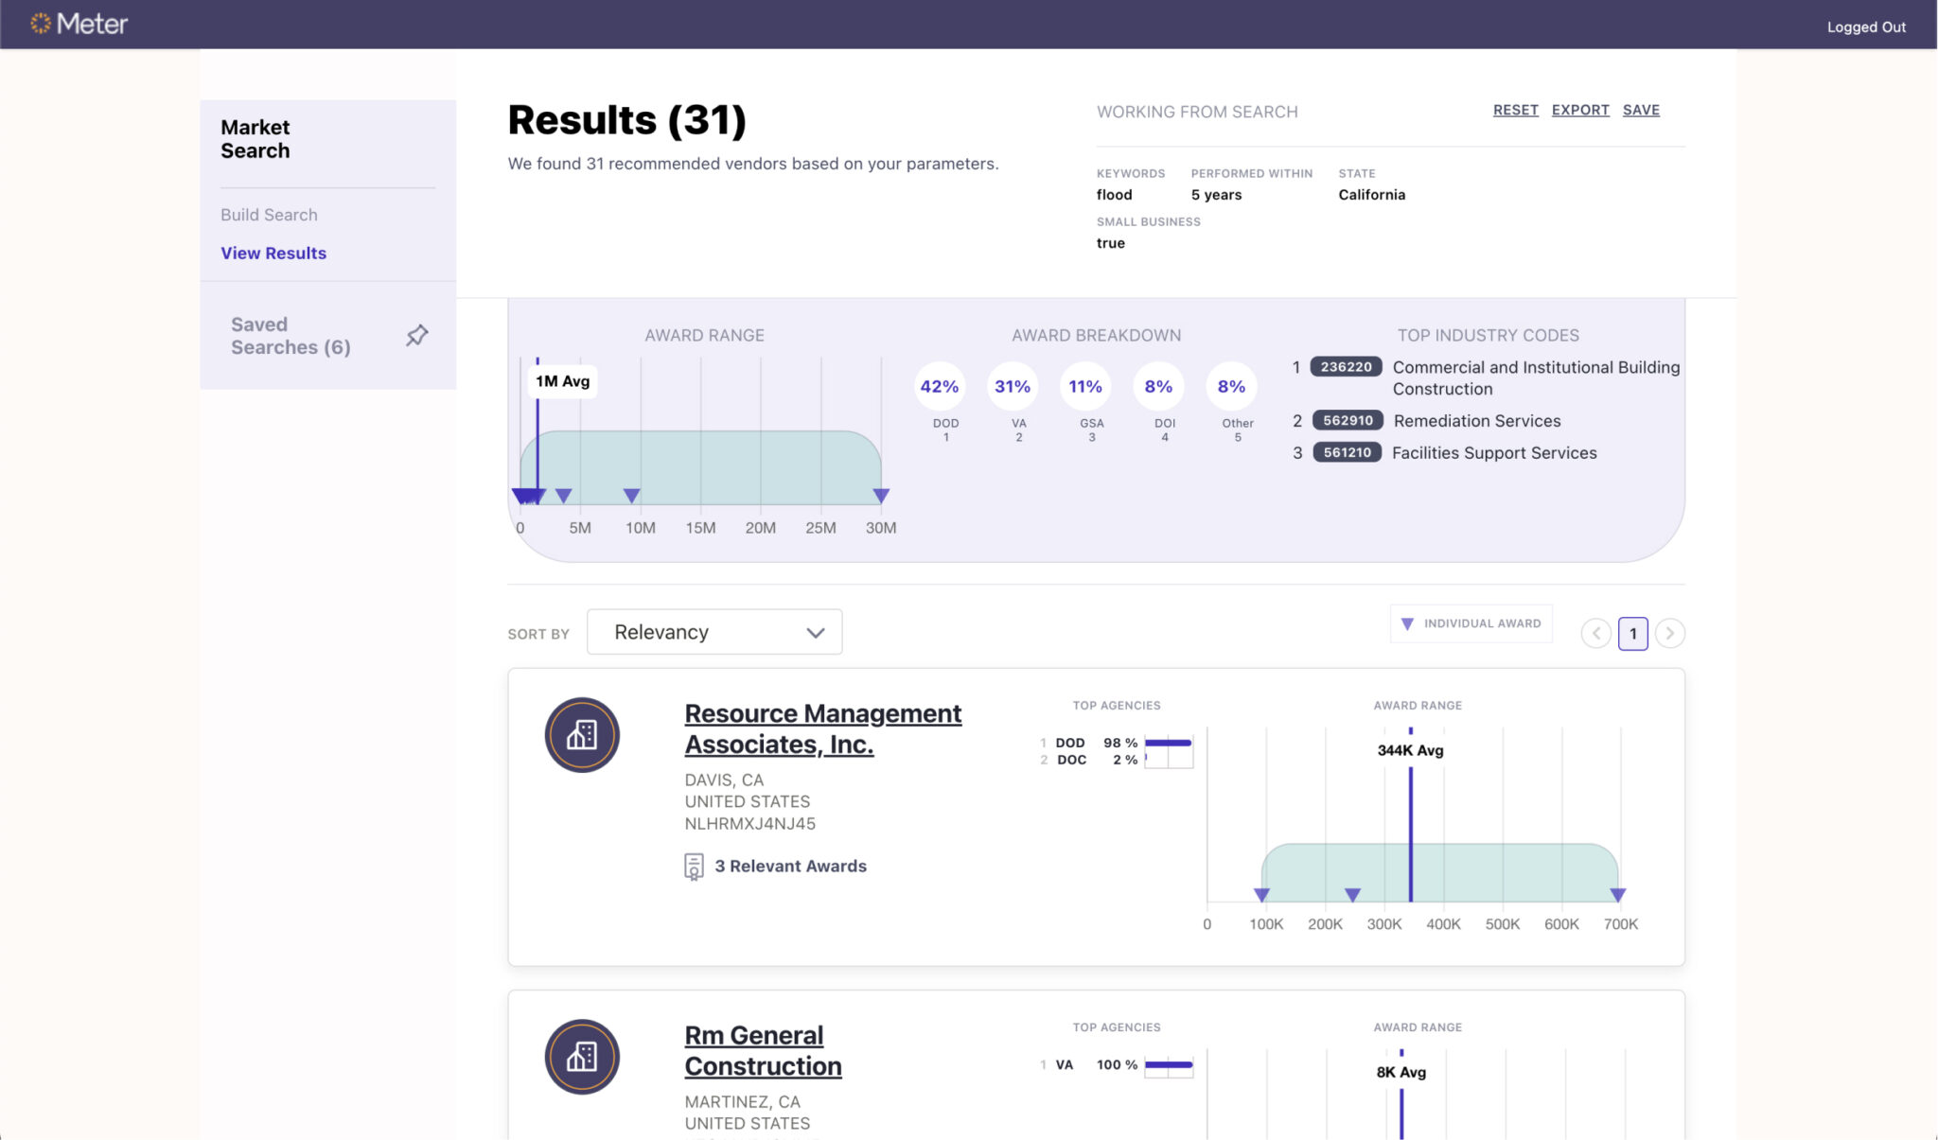Screen dimensions: 1938x1140
Task: Click Rm General Construction building icon
Action: click(582, 1057)
